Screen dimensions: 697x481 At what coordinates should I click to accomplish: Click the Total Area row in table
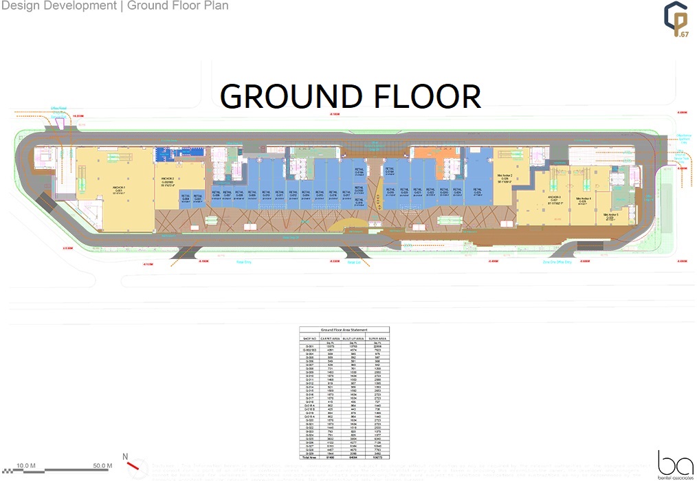pyautogui.click(x=309, y=456)
